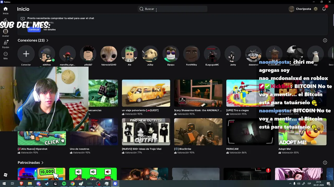This screenshot has height=187, width=334.
Task: Open ELagugusMC's connection avatar
Action: point(212,54)
